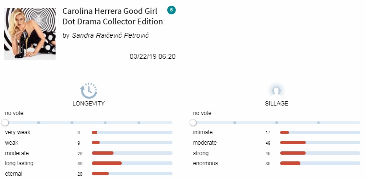Choose the 'moderate' longevity vote bar
This screenshot has height=180, width=366.
[x=132, y=153]
